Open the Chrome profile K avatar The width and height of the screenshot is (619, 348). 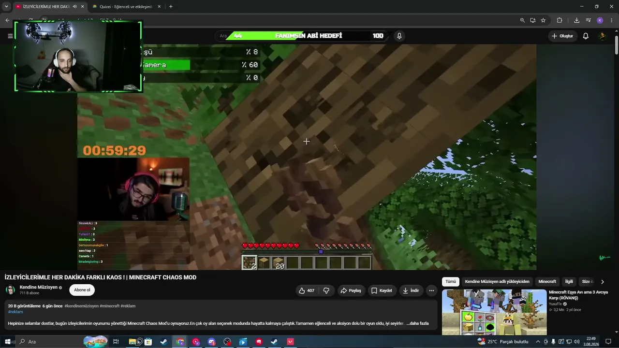point(600,20)
